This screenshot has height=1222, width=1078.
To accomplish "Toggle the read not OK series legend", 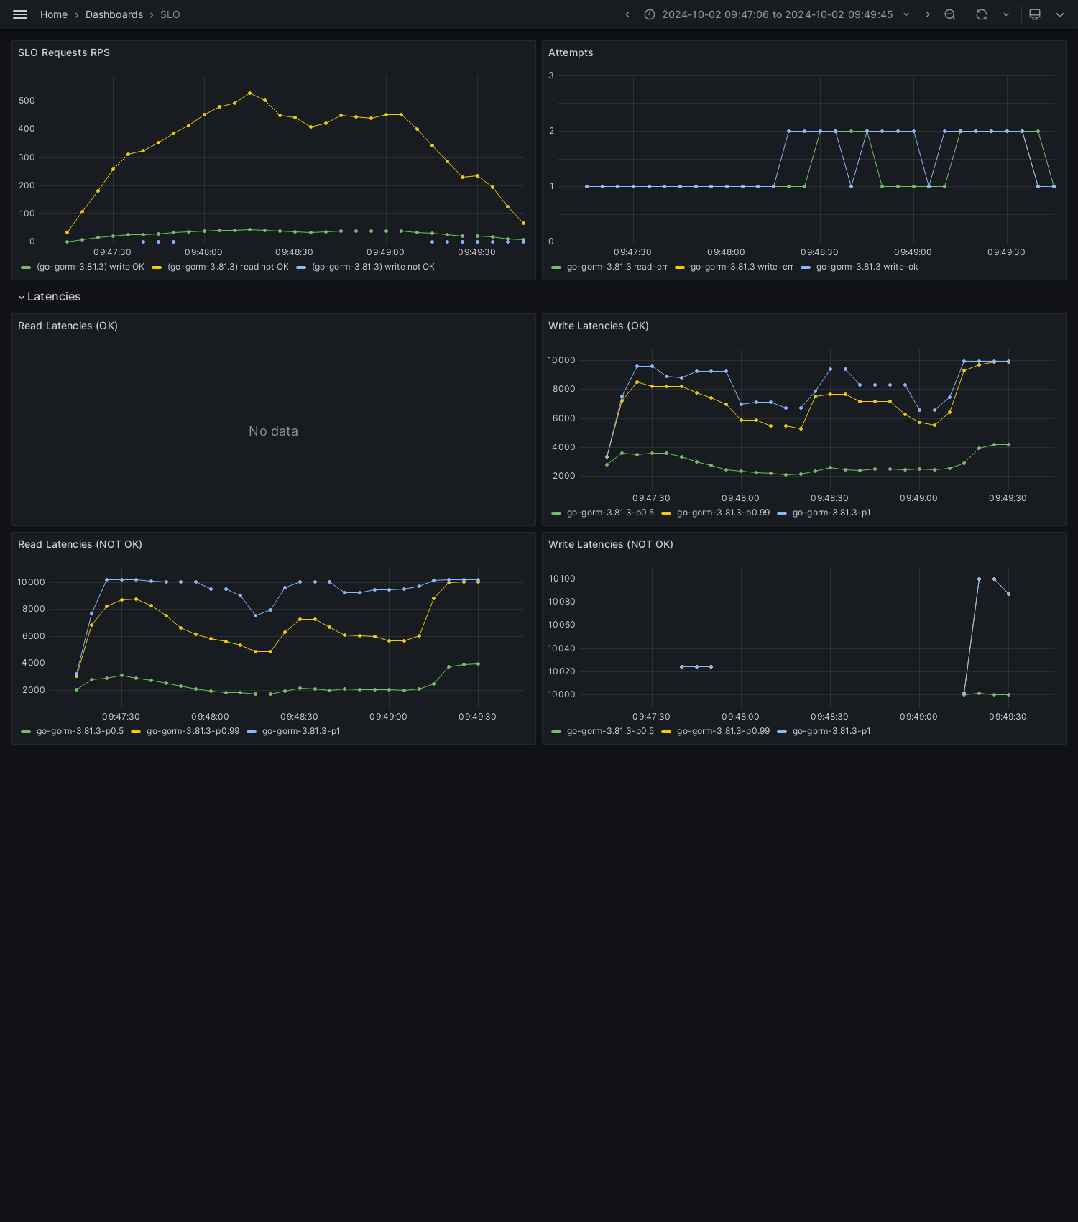I will coord(228,267).
